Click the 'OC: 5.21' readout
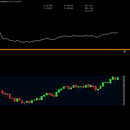 89,6
